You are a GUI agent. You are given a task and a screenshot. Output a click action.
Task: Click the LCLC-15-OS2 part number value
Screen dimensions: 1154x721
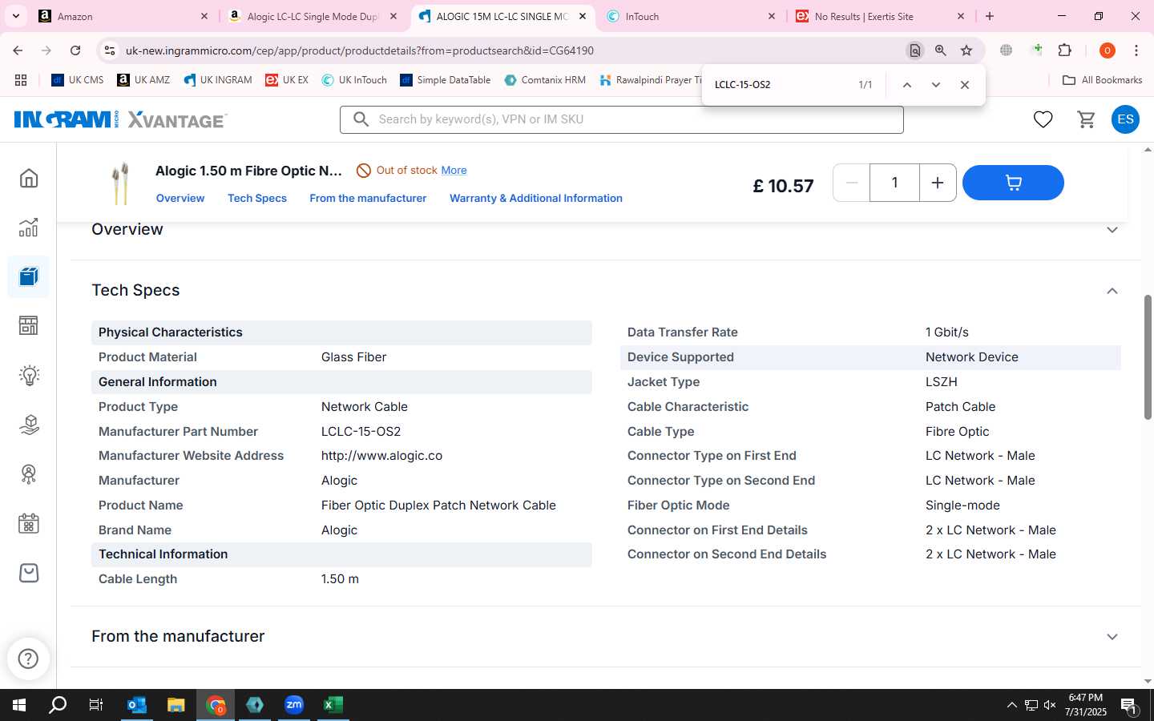pos(361,431)
